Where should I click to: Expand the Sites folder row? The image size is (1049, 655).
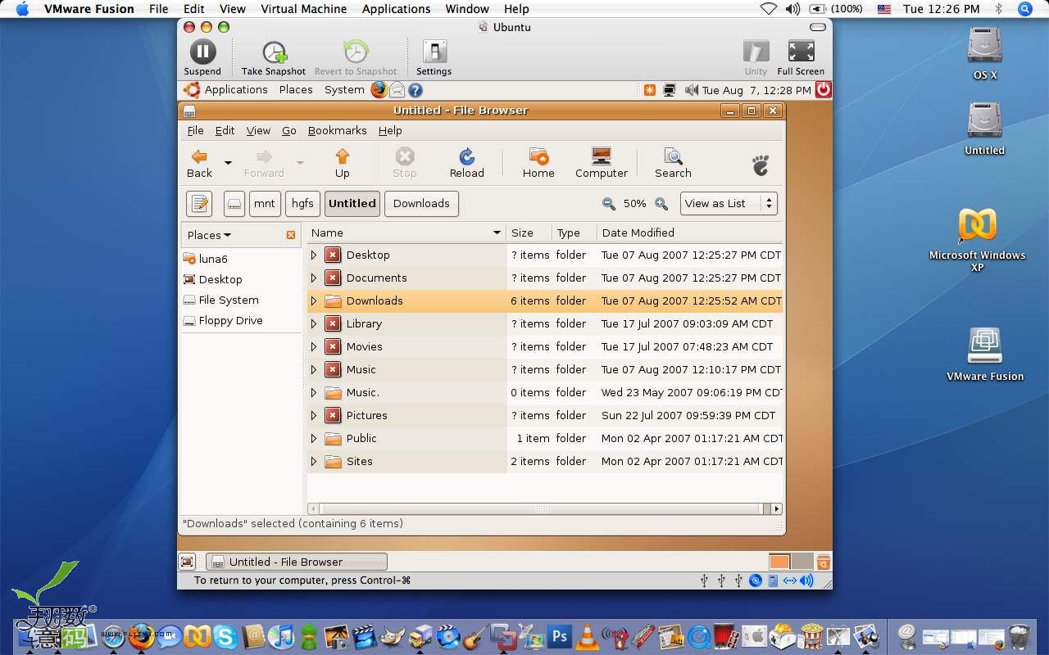pyautogui.click(x=313, y=462)
